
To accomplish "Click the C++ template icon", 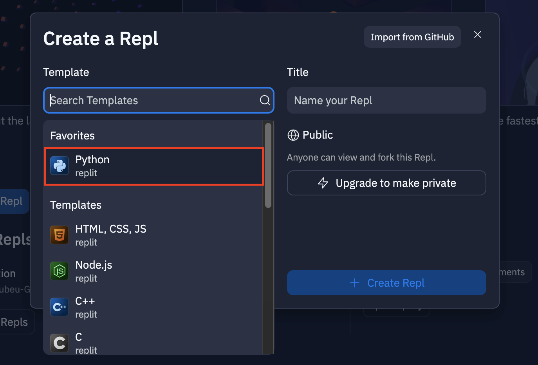I will (60, 307).
